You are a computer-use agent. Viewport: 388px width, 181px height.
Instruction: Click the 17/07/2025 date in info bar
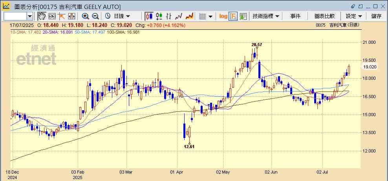(x=22, y=25)
